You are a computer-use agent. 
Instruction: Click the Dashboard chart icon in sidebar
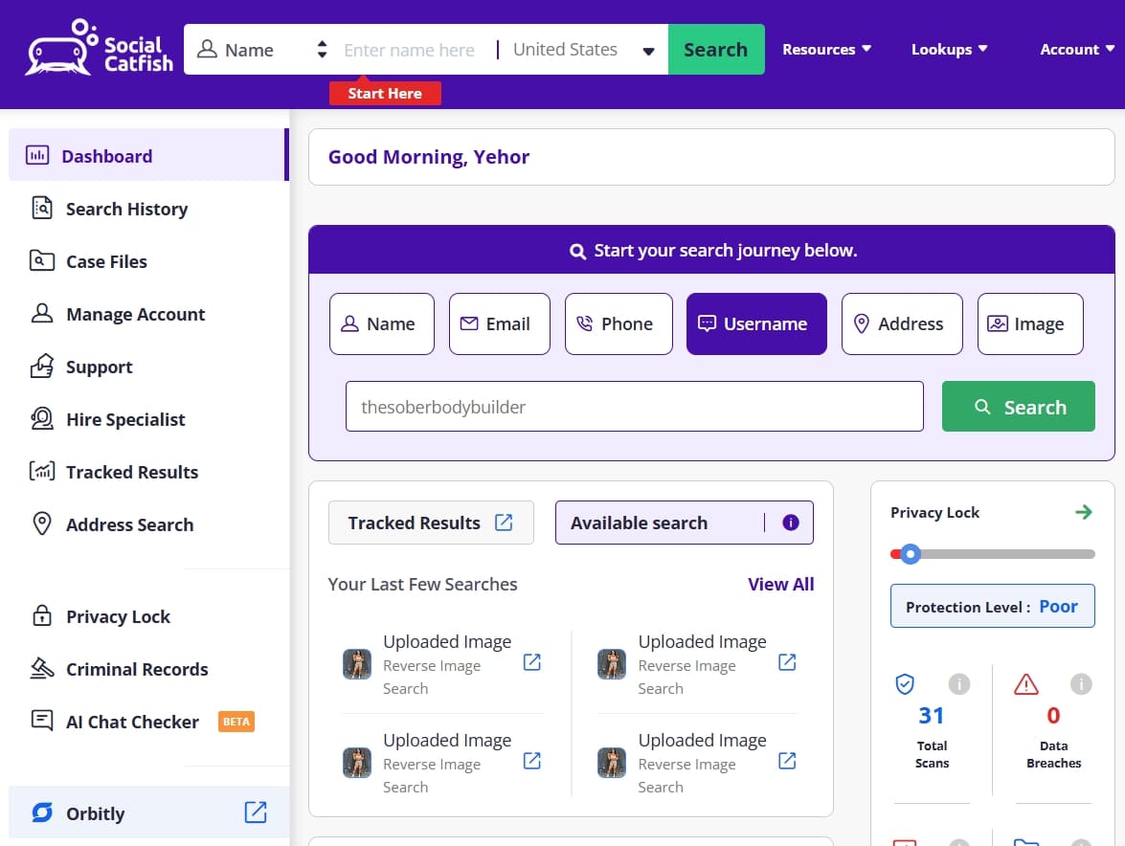tap(37, 155)
